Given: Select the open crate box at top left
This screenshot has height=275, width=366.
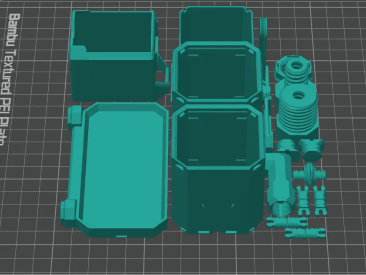Looking at the screenshot, I should [x=113, y=52].
